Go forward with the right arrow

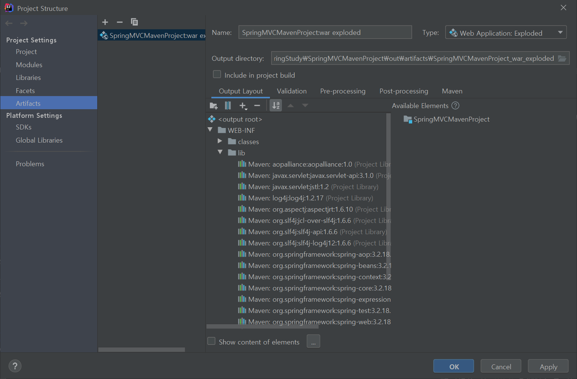click(x=24, y=23)
